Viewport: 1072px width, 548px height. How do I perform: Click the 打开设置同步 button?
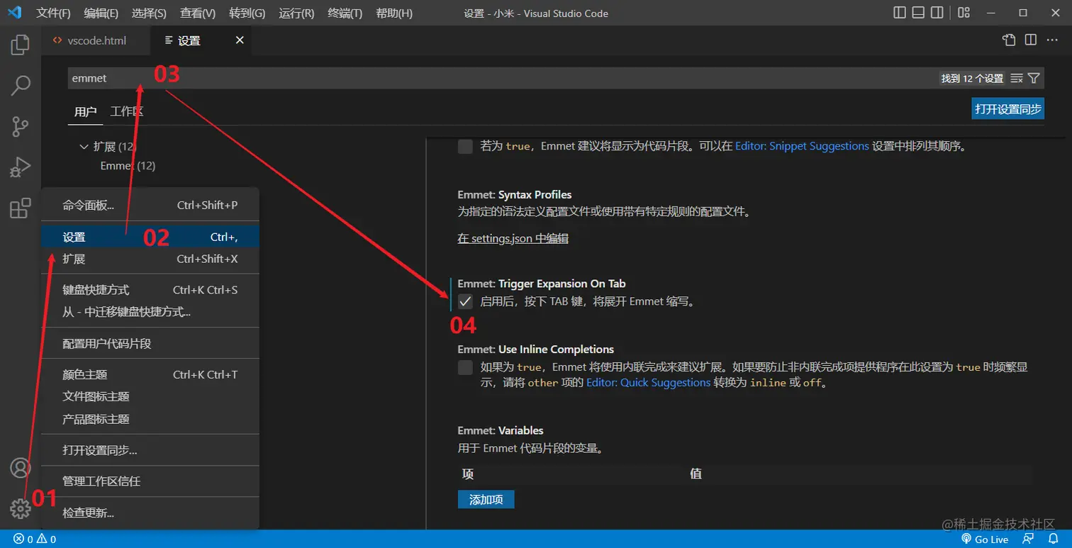(x=1007, y=109)
